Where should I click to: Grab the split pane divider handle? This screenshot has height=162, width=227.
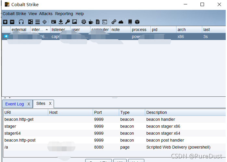click(x=115, y=98)
